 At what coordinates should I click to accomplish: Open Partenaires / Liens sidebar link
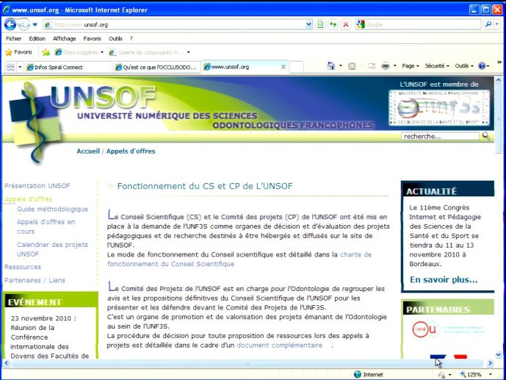(35, 280)
